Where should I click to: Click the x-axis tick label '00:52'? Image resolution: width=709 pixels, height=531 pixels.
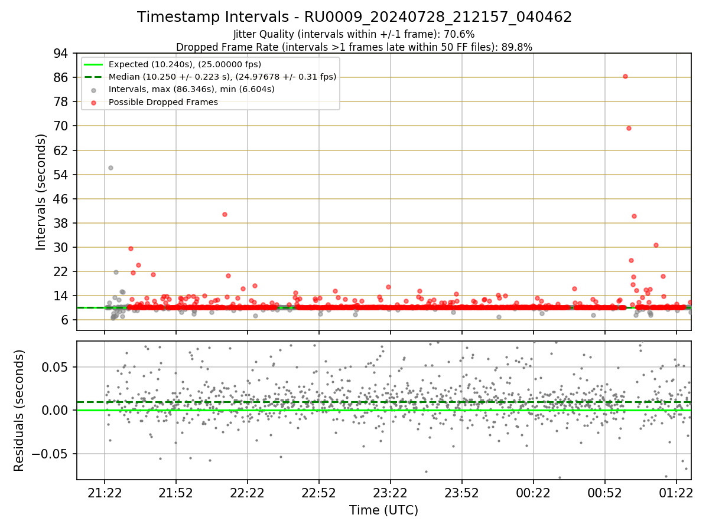click(605, 493)
